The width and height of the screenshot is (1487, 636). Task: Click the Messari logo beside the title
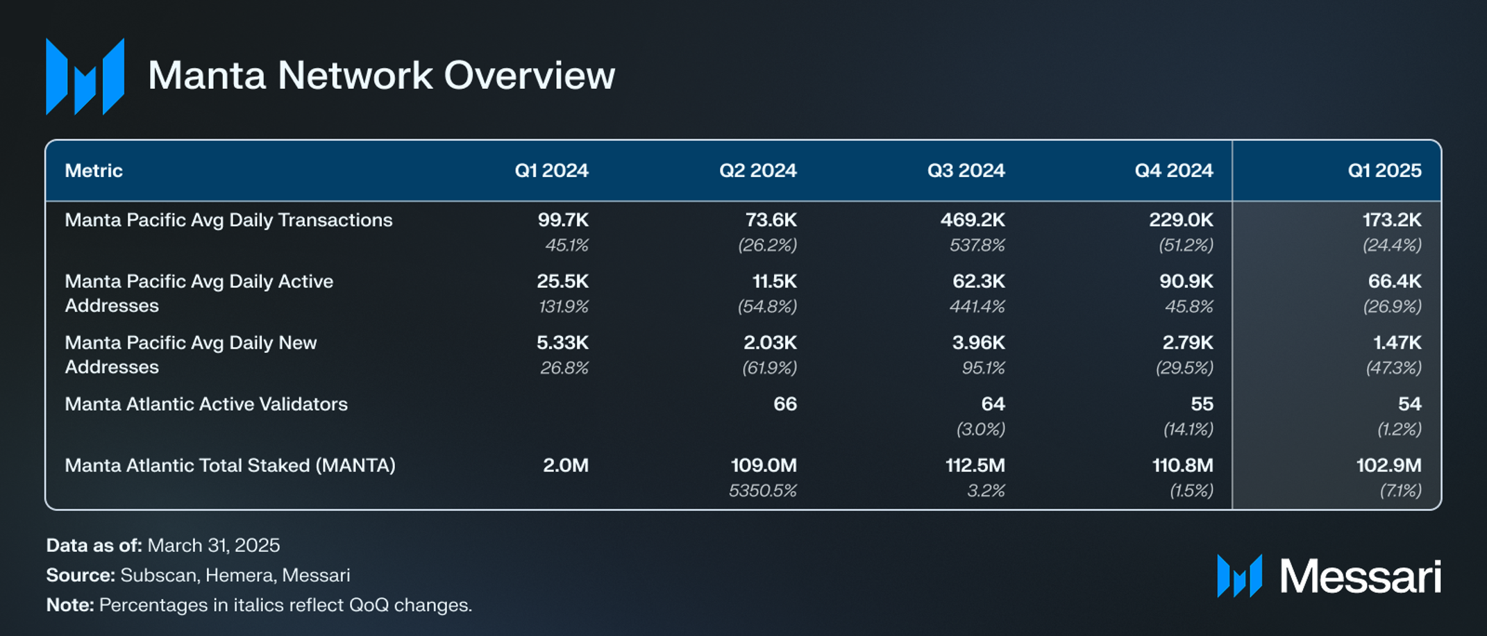pyautogui.click(x=85, y=76)
